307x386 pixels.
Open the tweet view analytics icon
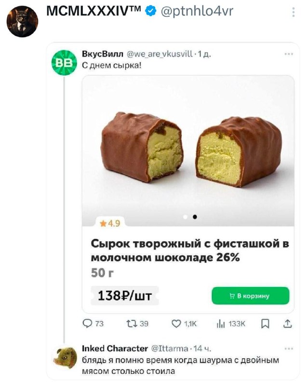222,324
